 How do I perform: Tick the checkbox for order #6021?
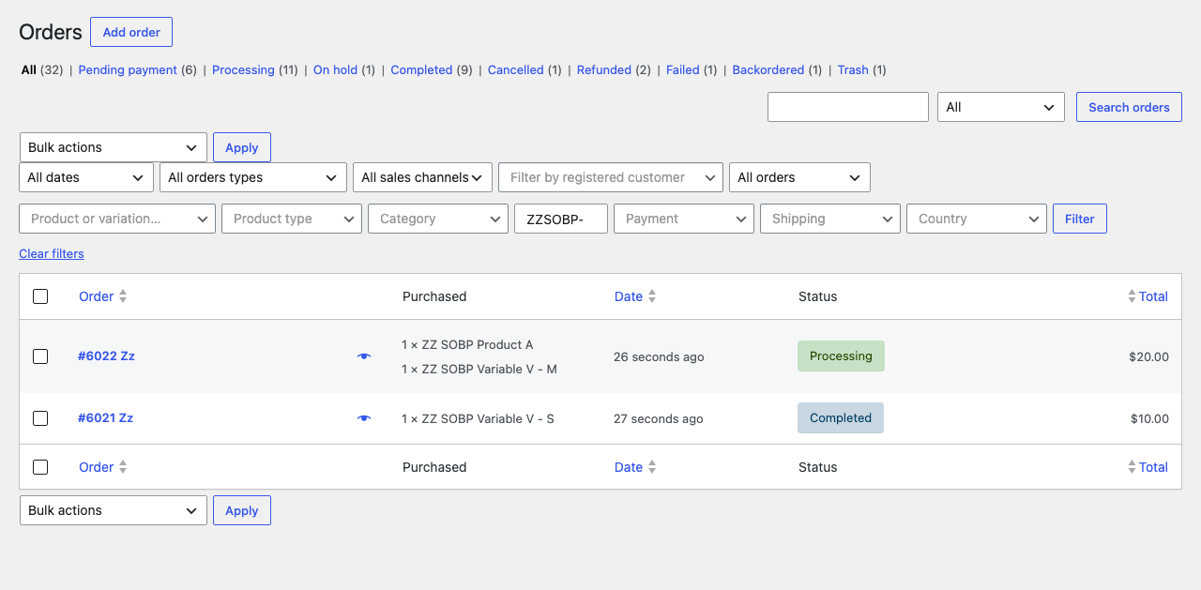click(x=40, y=418)
